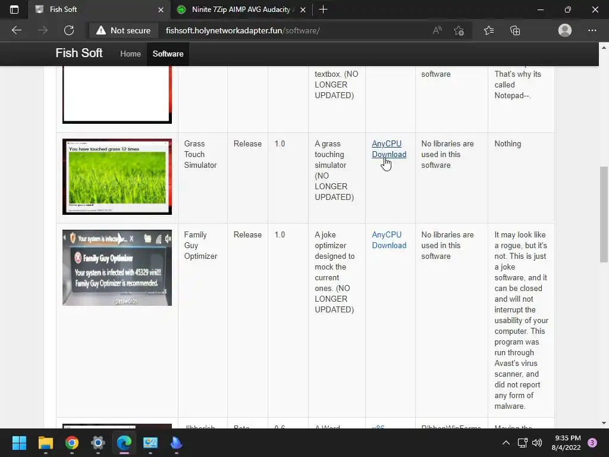Download Grass Touch Simulator AnyCPU build
The image size is (609, 457).
(389, 149)
